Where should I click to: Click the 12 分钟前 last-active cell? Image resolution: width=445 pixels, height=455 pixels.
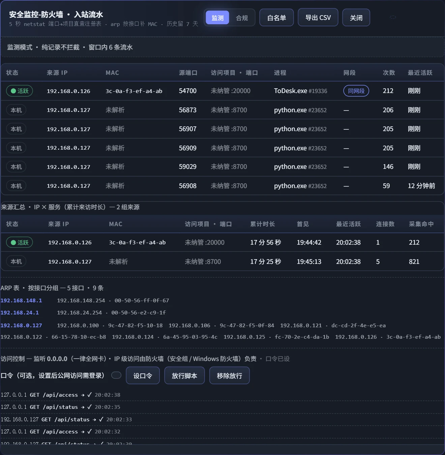tap(421, 186)
